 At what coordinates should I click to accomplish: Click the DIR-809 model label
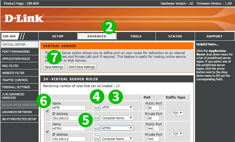[x=9, y=36]
